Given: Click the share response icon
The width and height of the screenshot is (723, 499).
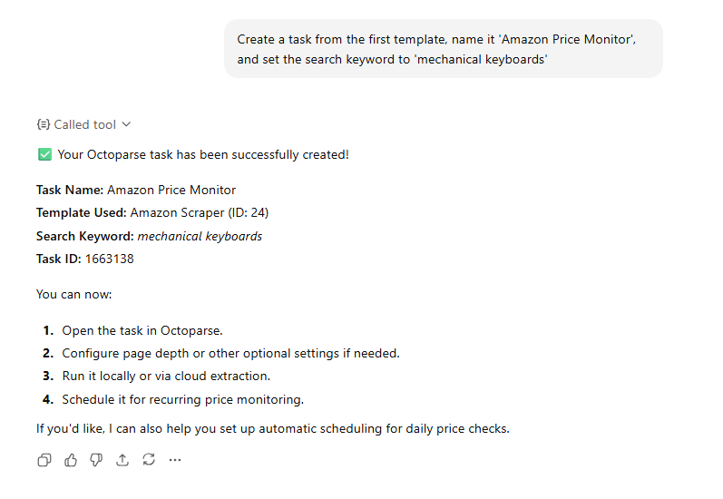Looking at the screenshot, I should pos(122,460).
